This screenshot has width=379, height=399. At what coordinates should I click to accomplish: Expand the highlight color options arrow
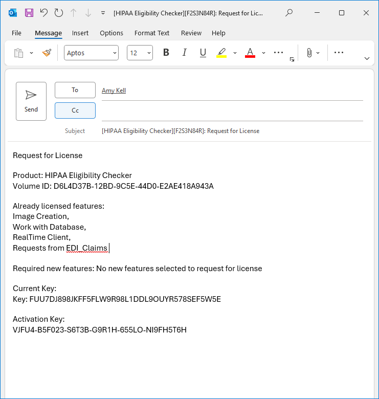[235, 53]
